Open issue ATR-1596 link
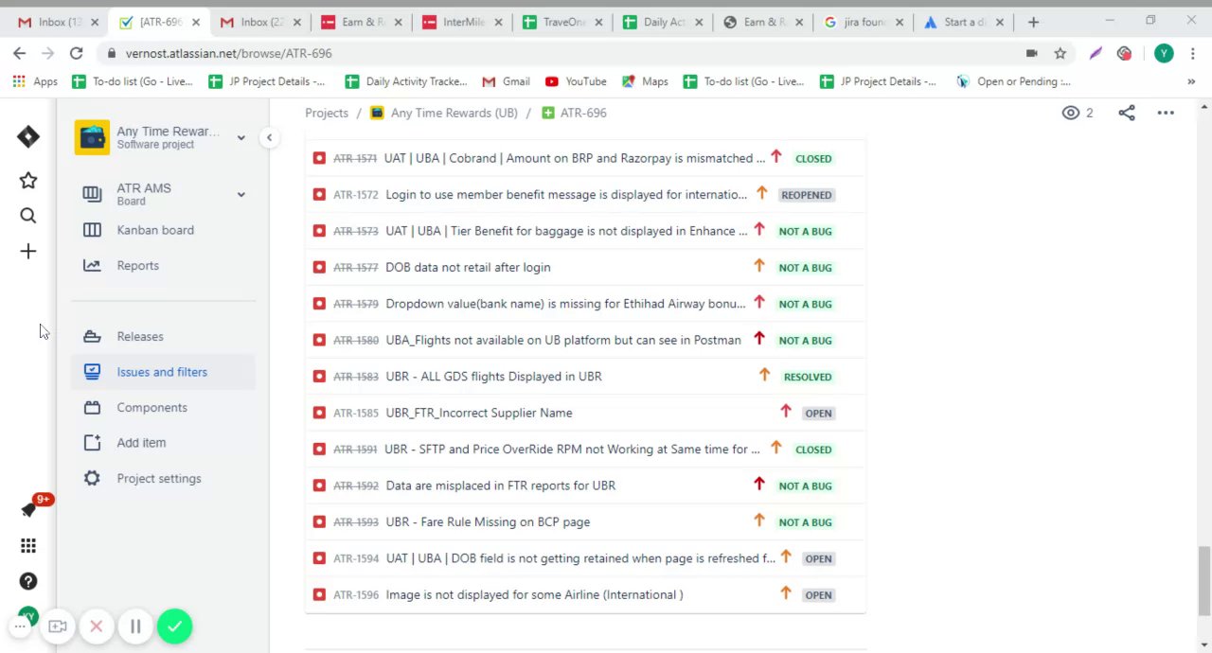The width and height of the screenshot is (1212, 653). [356, 595]
